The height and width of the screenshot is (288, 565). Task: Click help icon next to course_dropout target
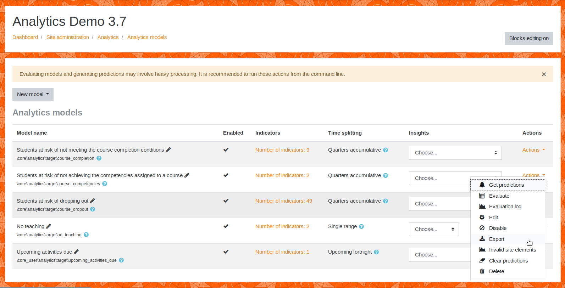93,209
